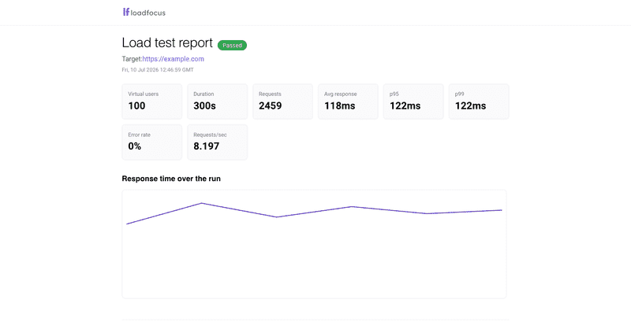631x329 pixels.
Task: Click the Requests value 2459
Action: pyautogui.click(x=270, y=105)
